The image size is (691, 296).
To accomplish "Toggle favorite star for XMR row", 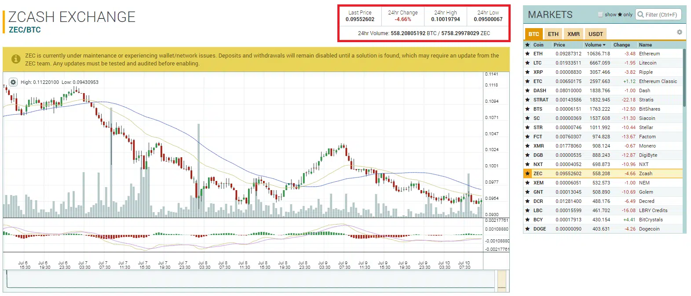I will pyautogui.click(x=527, y=146).
